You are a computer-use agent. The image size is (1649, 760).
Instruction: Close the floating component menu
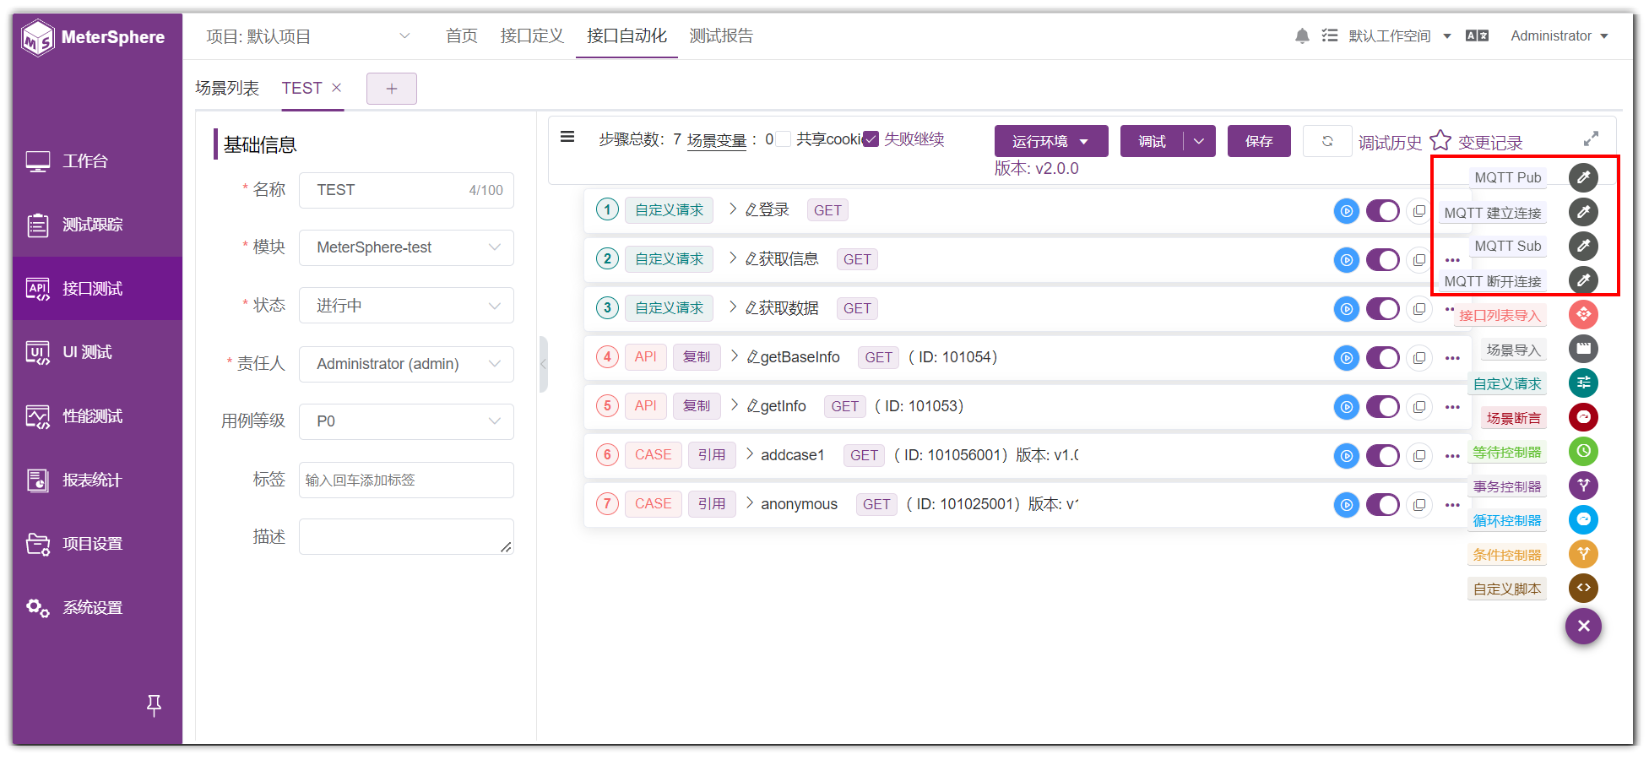[1583, 626]
